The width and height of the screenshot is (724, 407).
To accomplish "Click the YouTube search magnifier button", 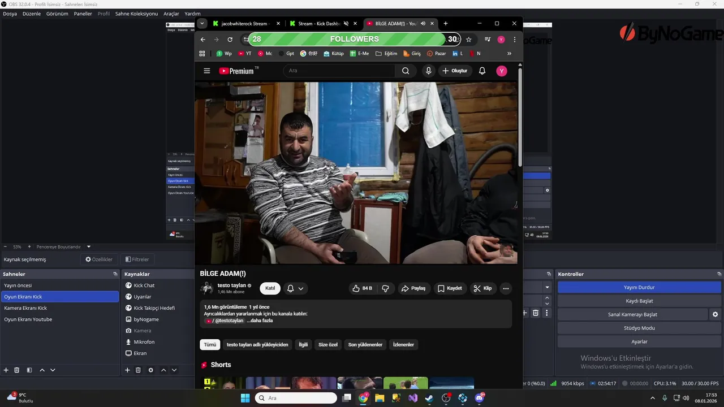I will (406, 71).
